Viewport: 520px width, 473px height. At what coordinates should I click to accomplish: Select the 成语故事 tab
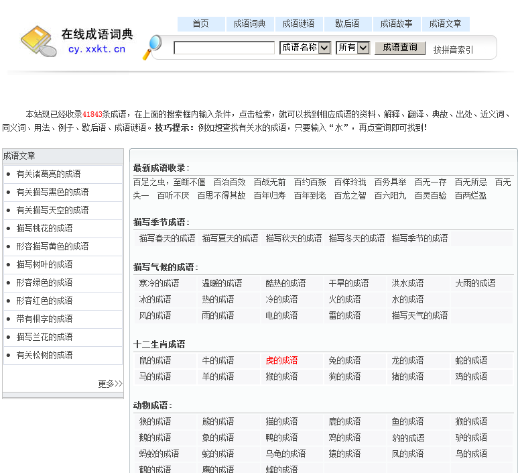point(396,24)
